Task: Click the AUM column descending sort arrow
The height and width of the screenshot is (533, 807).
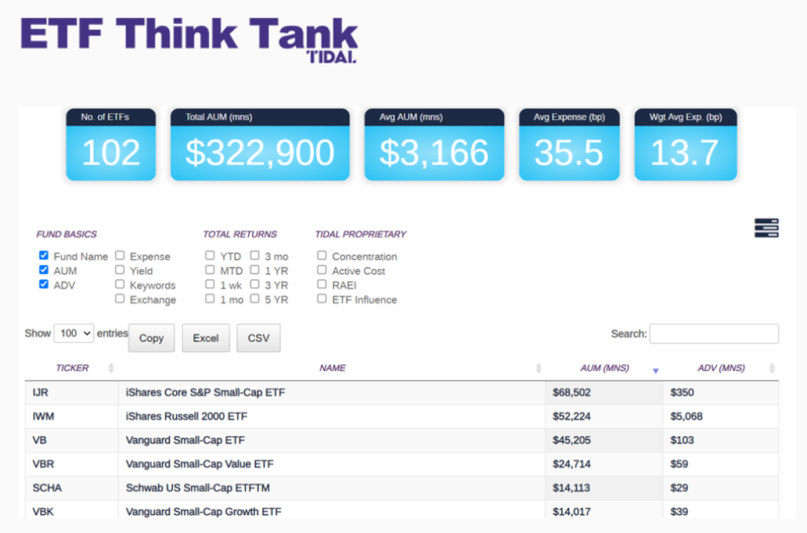Action: 656,370
